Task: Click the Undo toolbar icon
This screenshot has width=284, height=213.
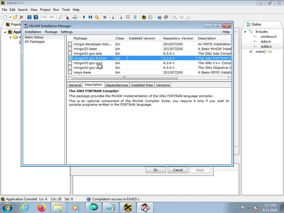Action: [x=45, y=17]
